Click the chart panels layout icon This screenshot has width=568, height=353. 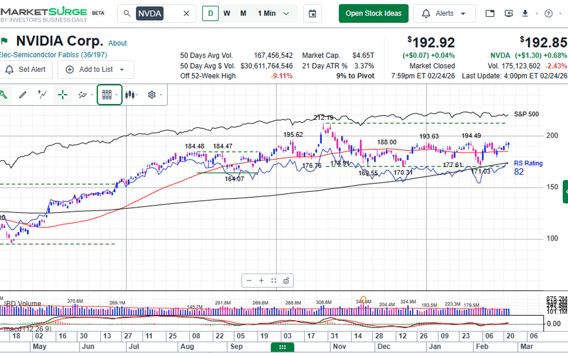coord(109,95)
